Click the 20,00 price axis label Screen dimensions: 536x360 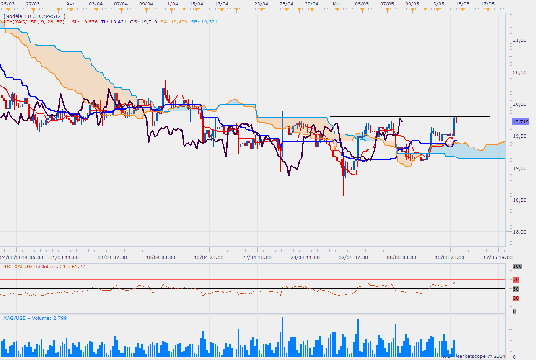519,104
